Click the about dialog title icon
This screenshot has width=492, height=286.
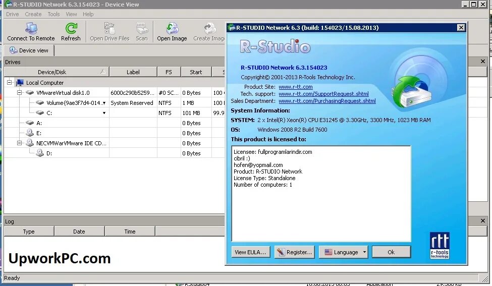tap(232, 27)
